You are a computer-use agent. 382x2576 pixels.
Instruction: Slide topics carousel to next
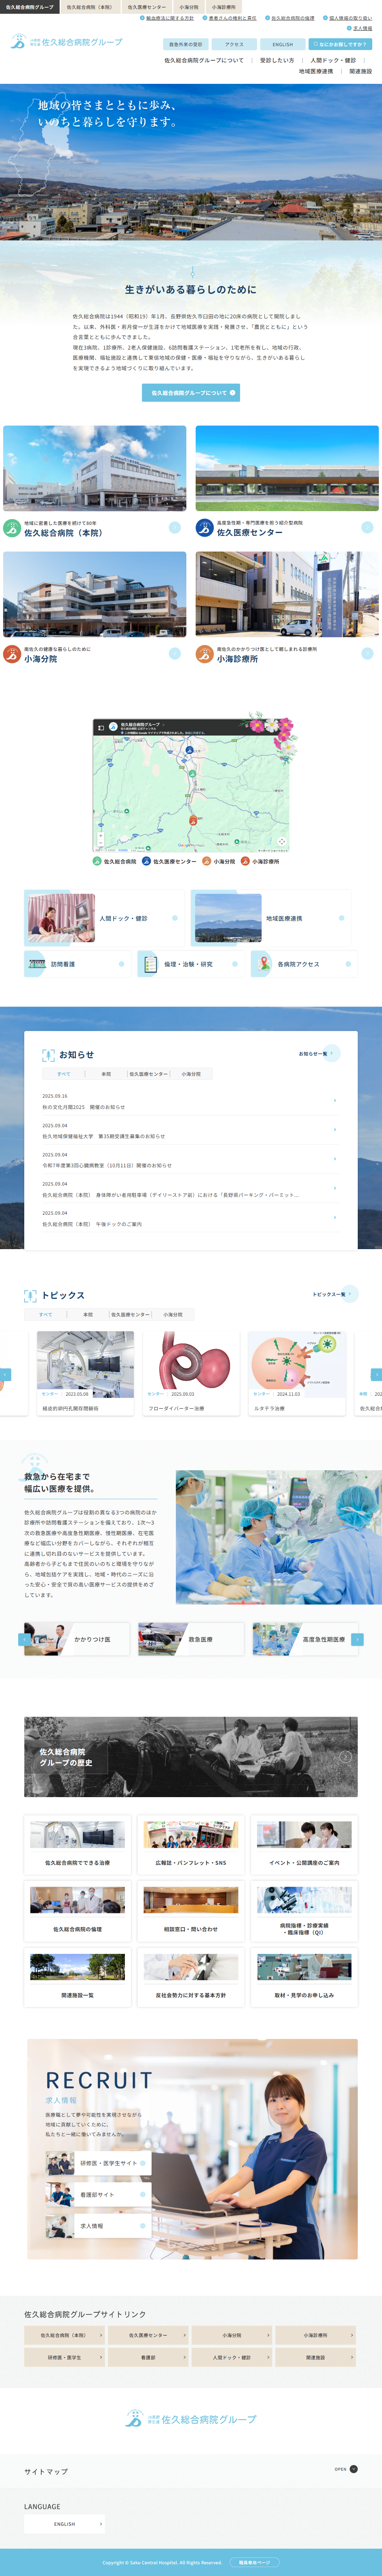pyautogui.click(x=376, y=1375)
